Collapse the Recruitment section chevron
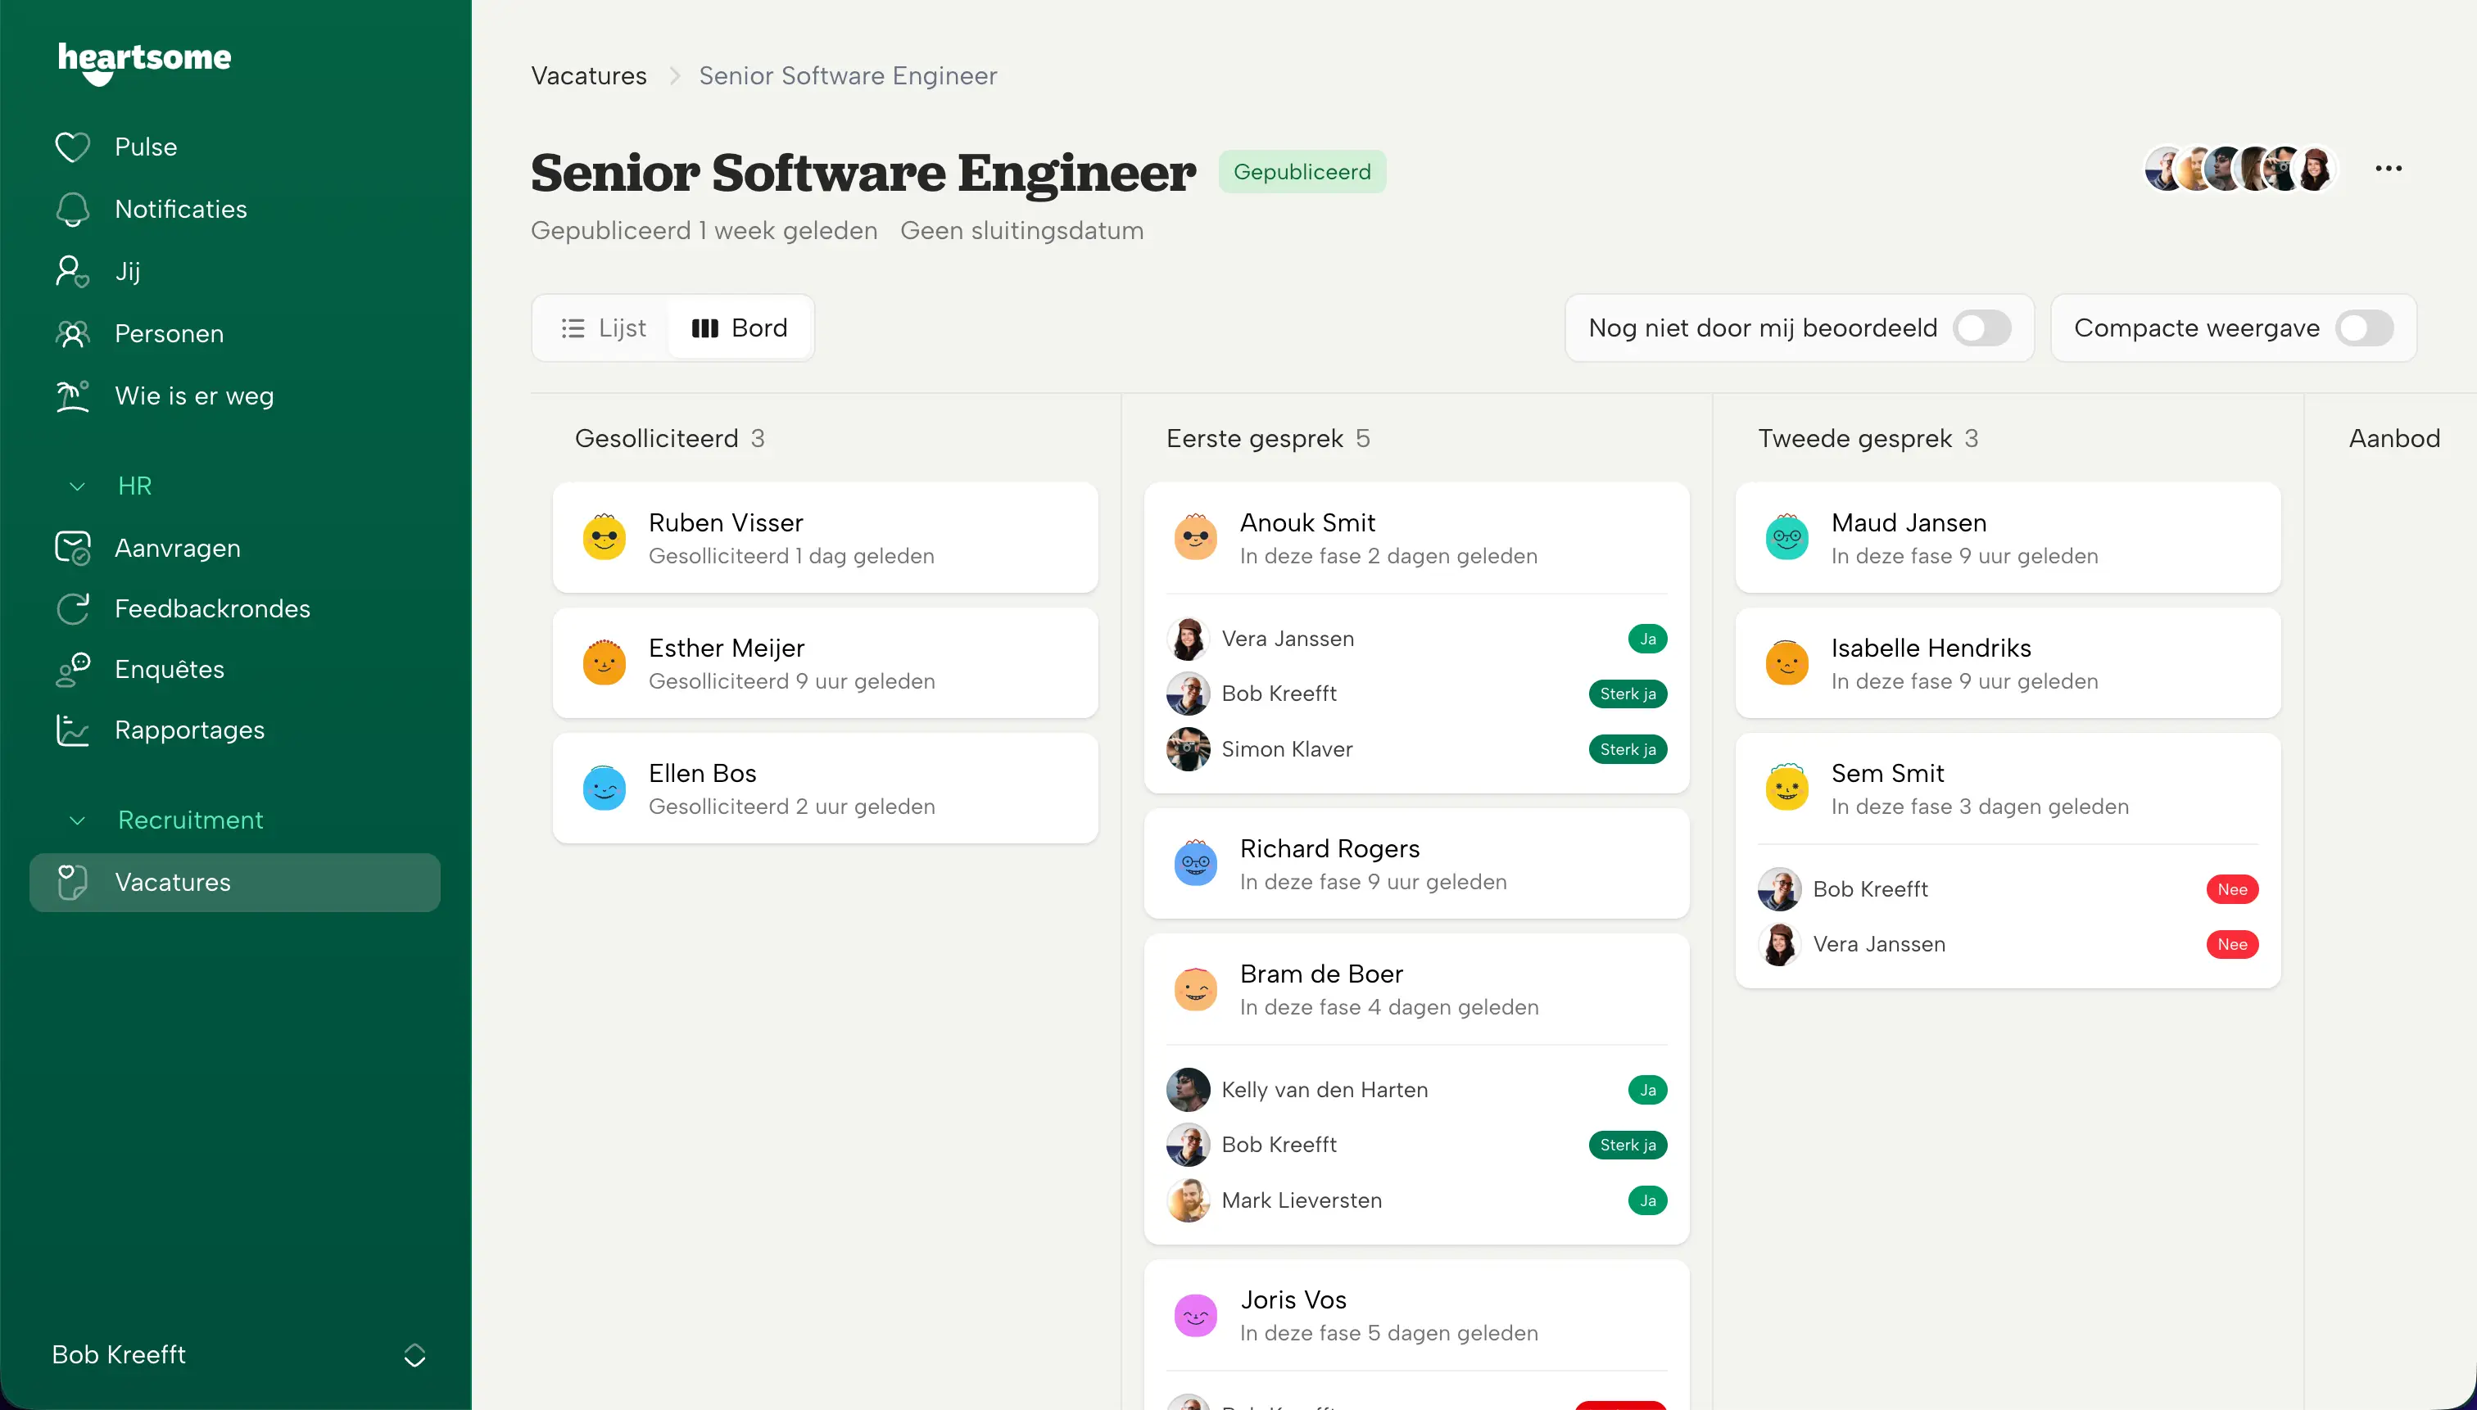 point(78,820)
